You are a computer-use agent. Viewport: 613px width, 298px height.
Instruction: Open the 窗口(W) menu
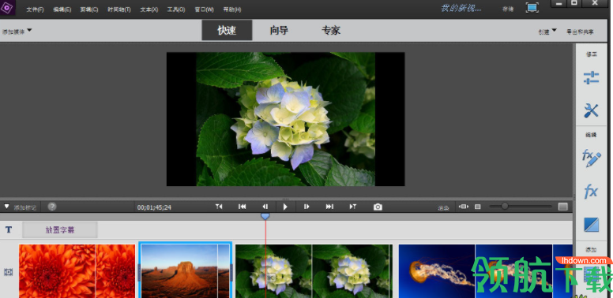tap(204, 9)
